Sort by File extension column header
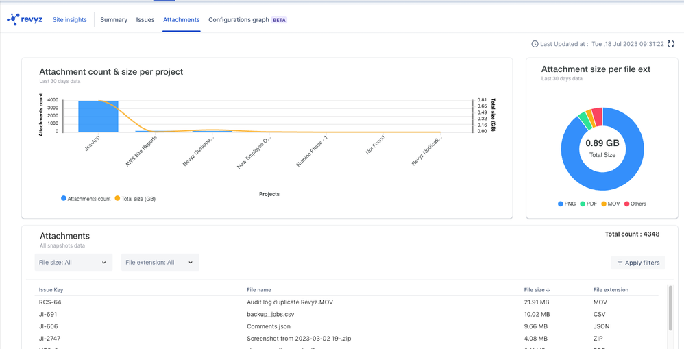684x349 pixels. [x=611, y=290]
